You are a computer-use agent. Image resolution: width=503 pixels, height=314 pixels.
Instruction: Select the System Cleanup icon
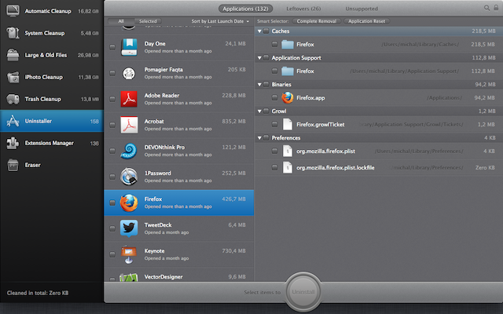(13, 33)
